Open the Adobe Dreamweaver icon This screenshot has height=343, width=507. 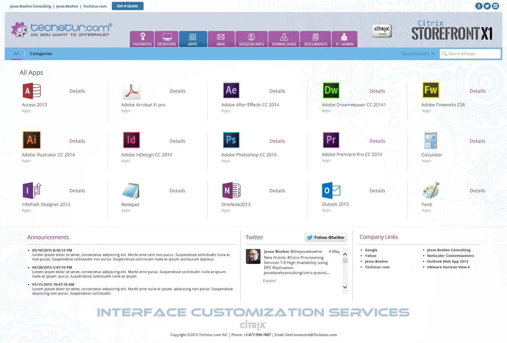[331, 90]
